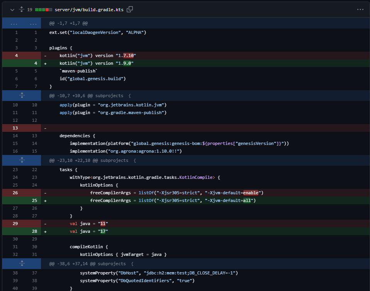The width and height of the screenshot is (370, 291).
Task: Expand hidden lines before the @@ -10,7 hunk
Action: pos(22,95)
